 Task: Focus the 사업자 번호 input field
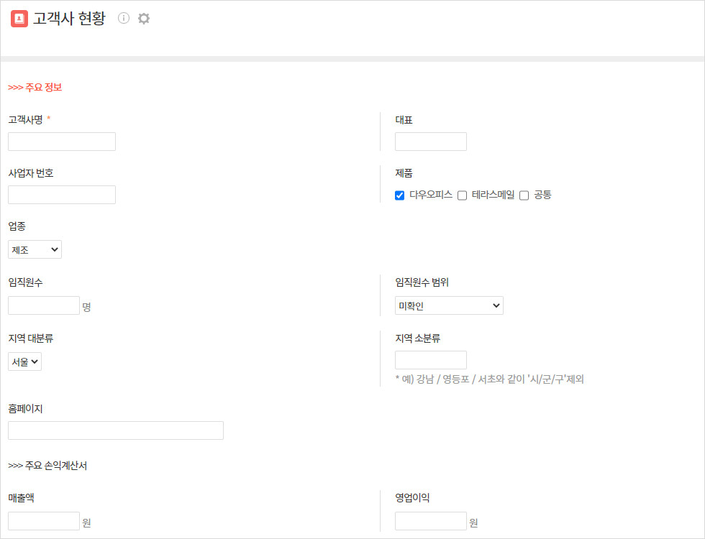click(62, 195)
